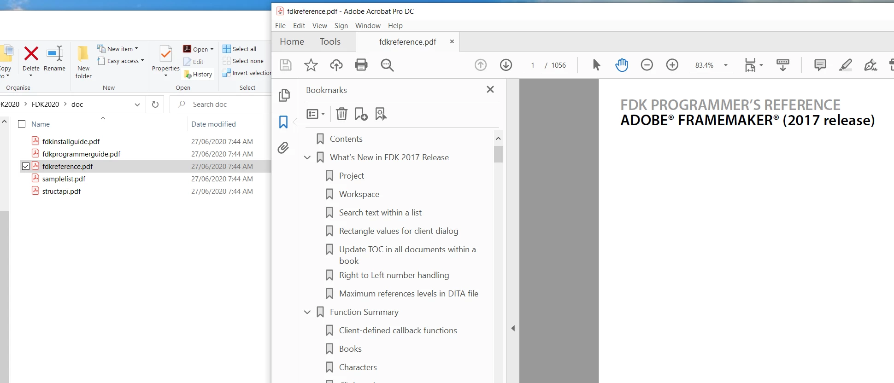This screenshot has height=383, width=894.
Task: Open the File menu in Acrobat
Action: click(280, 26)
